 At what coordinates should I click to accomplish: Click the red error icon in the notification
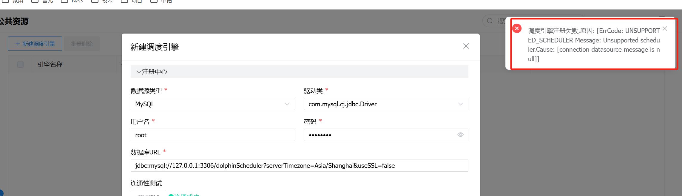click(517, 29)
